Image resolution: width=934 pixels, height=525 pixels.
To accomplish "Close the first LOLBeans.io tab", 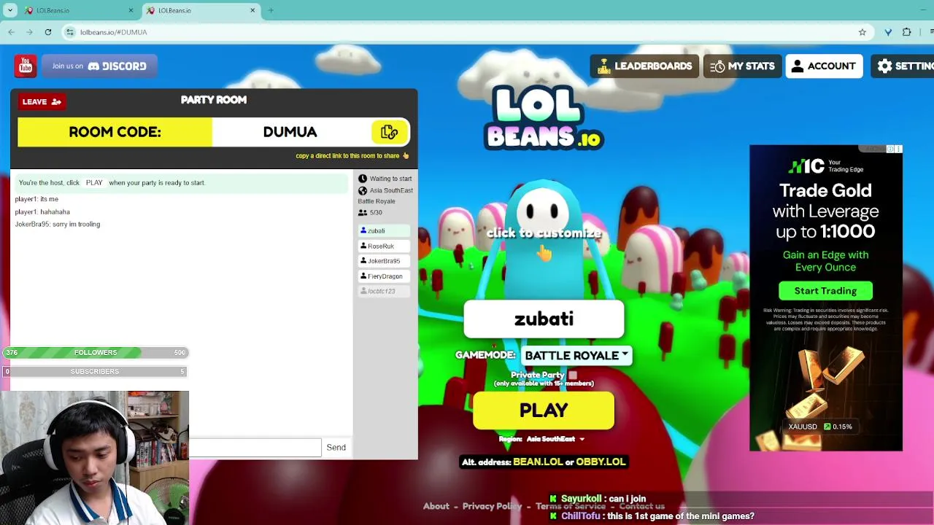I will (131, 10).
